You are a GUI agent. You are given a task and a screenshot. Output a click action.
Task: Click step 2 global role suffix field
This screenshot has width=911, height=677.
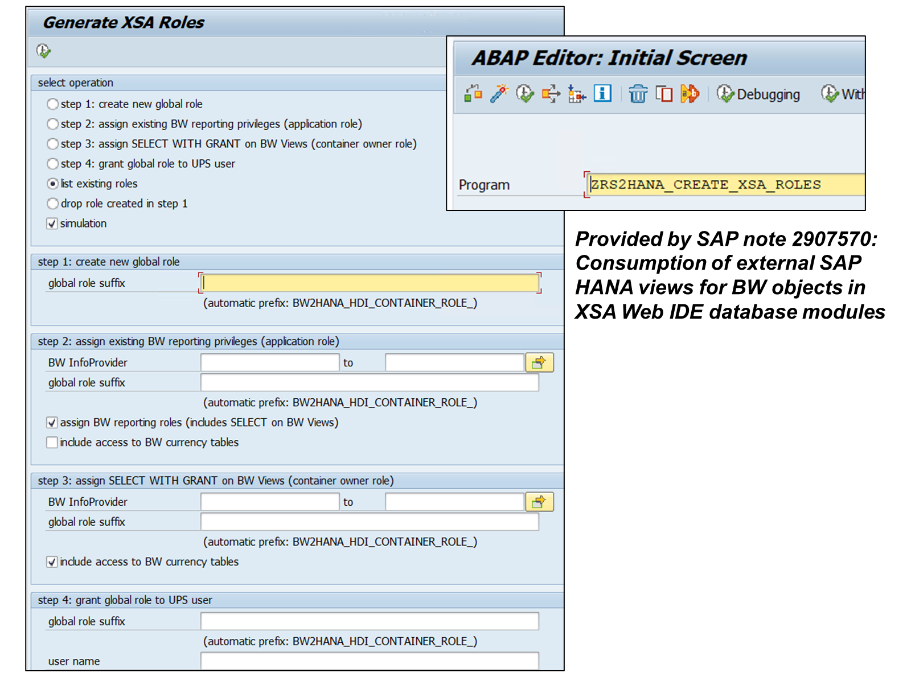click(370, 382)
